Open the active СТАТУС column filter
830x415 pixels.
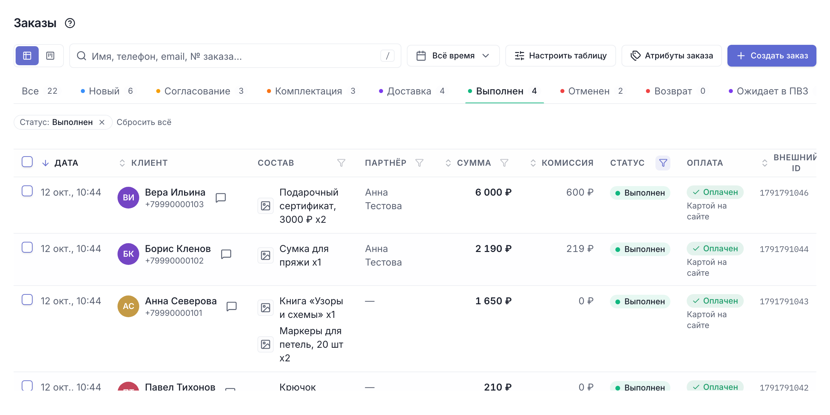pos(663,163)
